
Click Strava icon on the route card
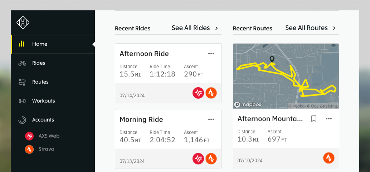[329, 158]
